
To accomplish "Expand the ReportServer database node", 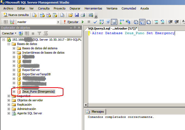I will 14,70.
